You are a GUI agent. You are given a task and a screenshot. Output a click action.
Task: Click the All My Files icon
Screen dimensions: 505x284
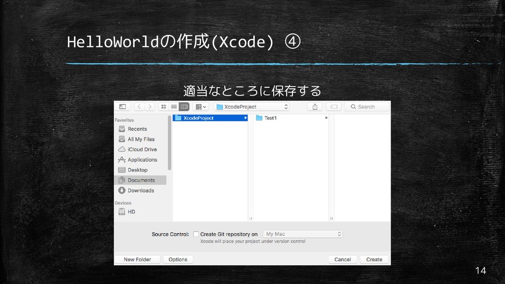point(122,139)
